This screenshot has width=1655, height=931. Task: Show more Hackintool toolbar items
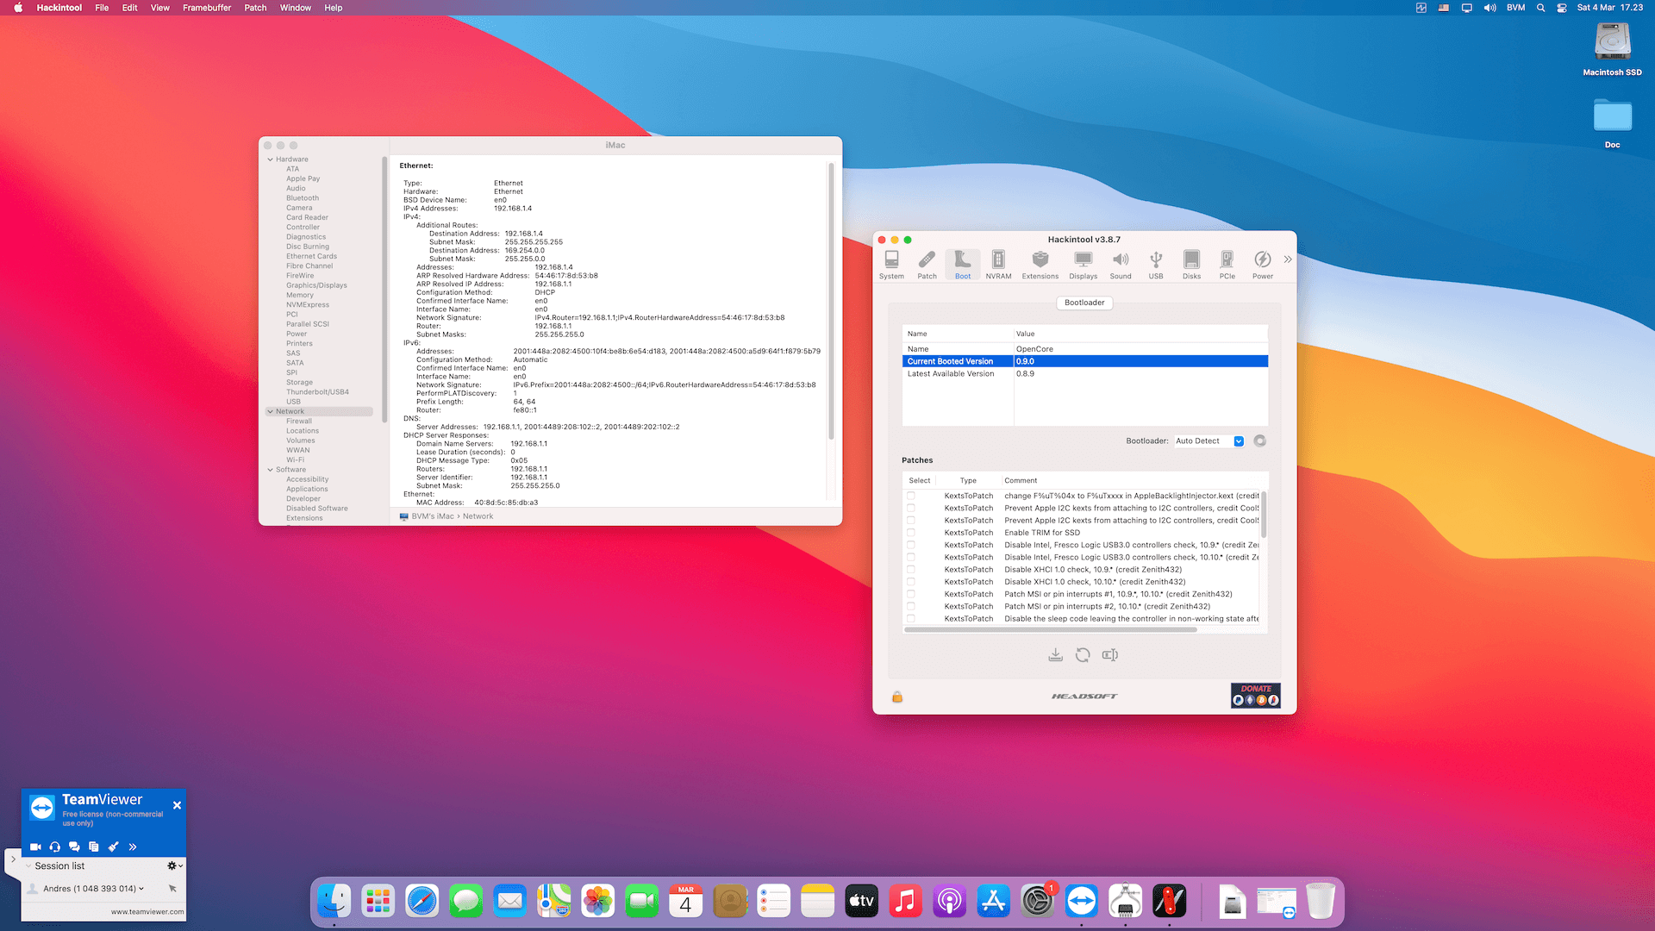[1288, 259]
